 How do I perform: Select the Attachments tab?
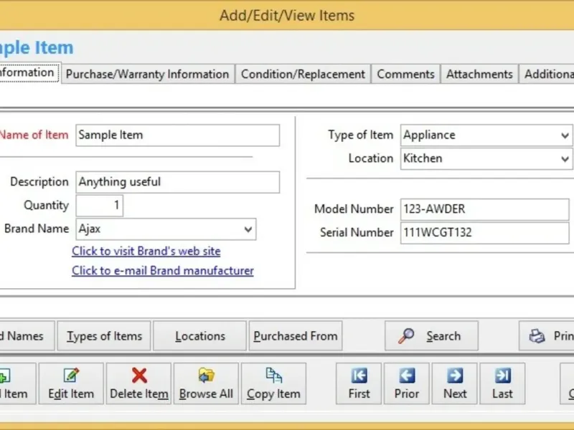(x=479, y=75)
